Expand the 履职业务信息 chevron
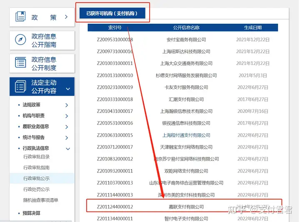 67,127
